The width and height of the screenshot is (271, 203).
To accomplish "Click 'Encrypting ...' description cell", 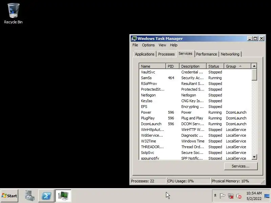I will coord(192,107).
